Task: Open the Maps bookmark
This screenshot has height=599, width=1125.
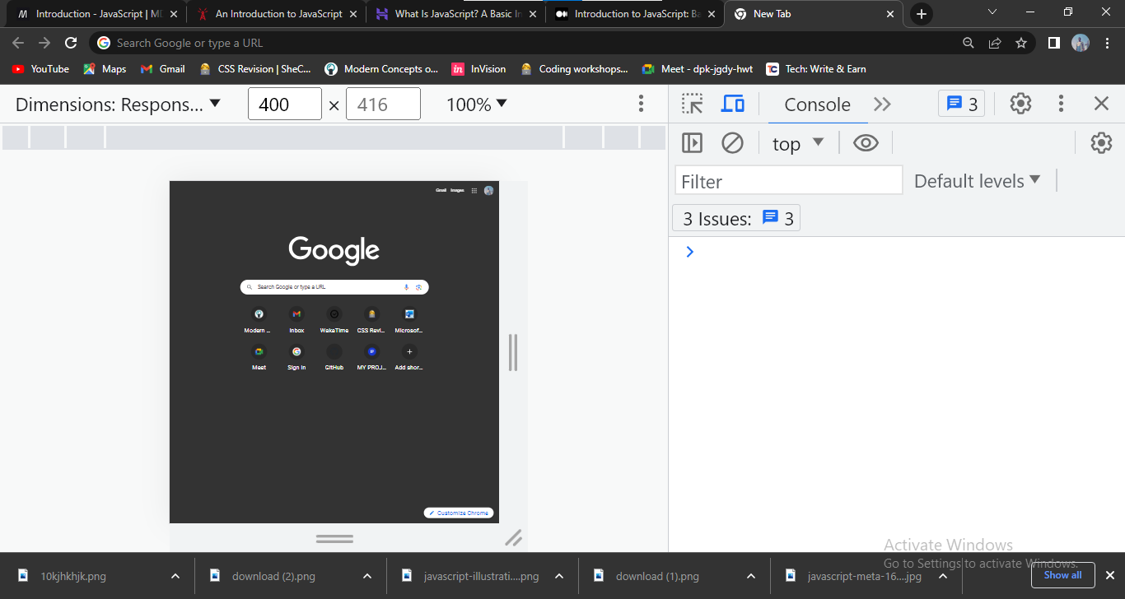Action: click(x=105, y=69)
